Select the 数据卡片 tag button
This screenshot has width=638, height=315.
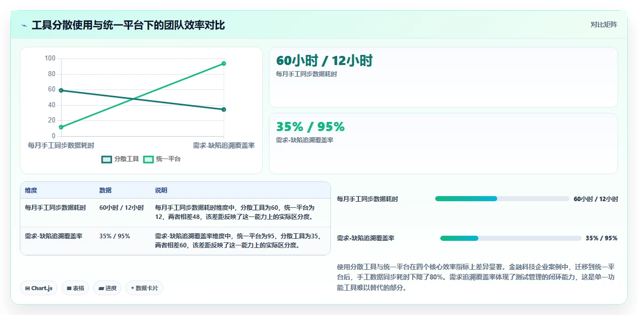coord(144,288)
